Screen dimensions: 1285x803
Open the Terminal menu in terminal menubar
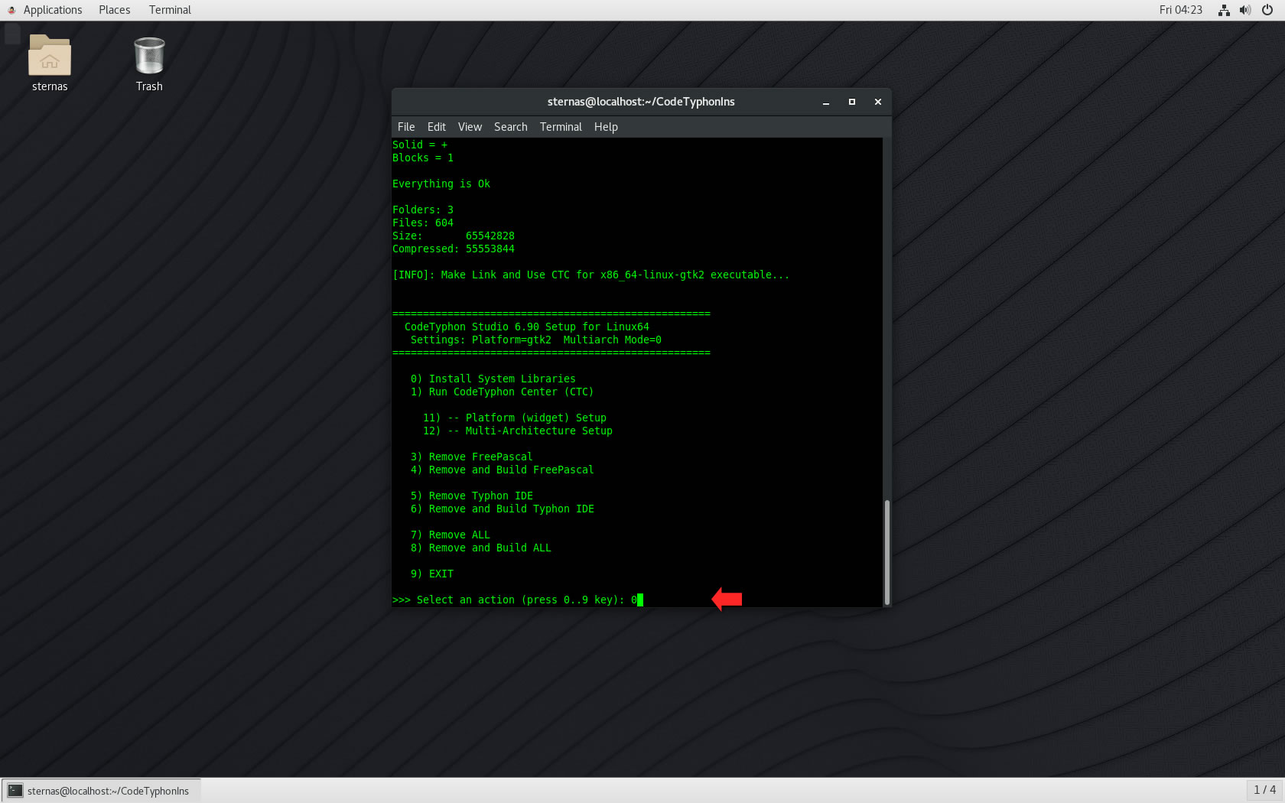561,127
